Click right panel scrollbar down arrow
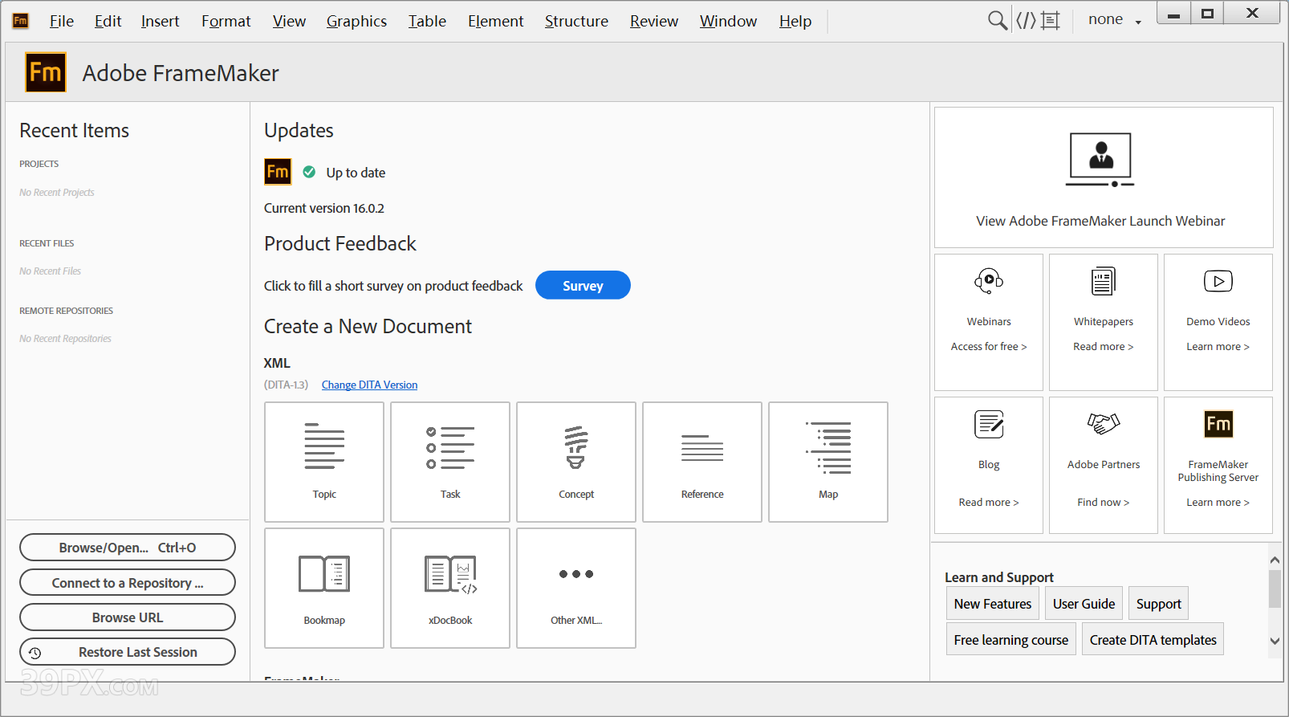This screenshot has width=1289, height=717. (x=1275, y=641)
